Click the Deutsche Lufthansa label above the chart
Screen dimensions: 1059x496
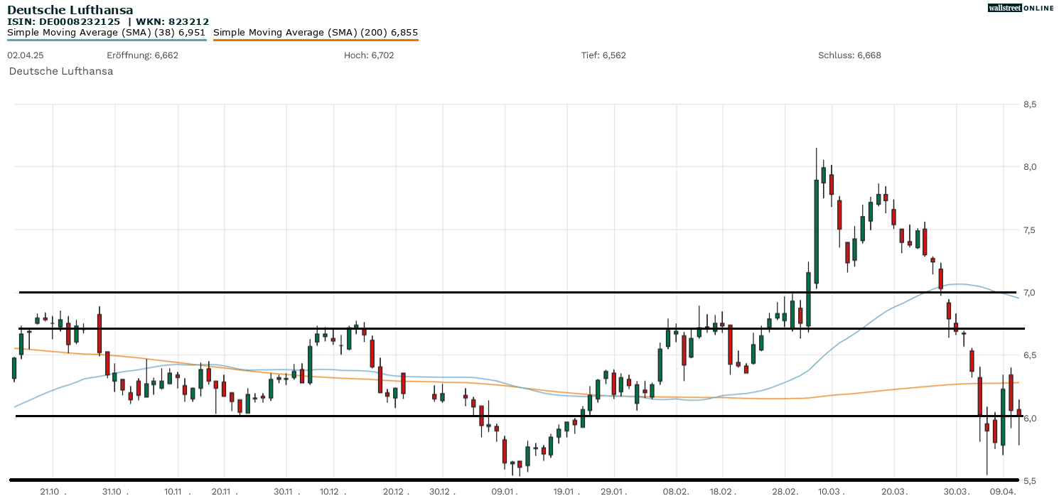pos(60,71)
